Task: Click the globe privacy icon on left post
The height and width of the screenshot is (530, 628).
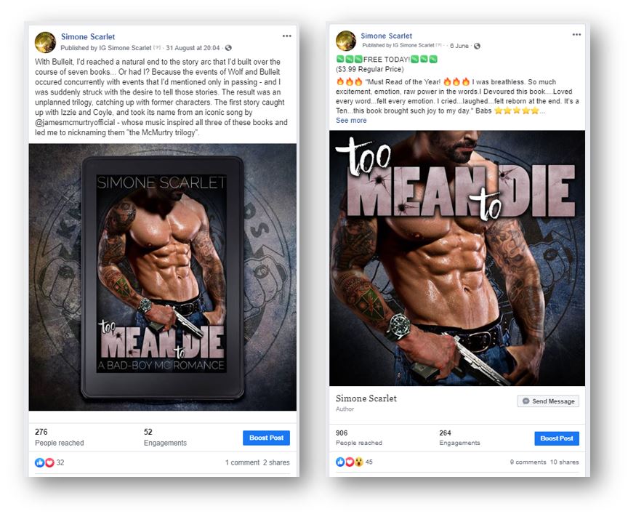Action: (x=228, y=48)
